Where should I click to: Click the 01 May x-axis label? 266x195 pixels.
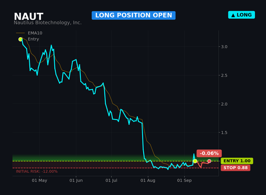point(39,181)
